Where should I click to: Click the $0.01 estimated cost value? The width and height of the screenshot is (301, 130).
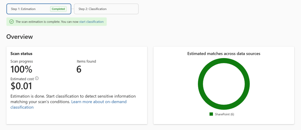21,86
